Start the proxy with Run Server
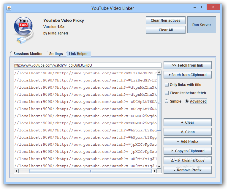 [x=202, y=25]
